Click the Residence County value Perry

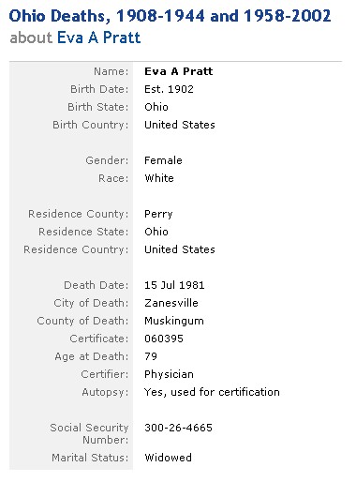click(158, 214)
